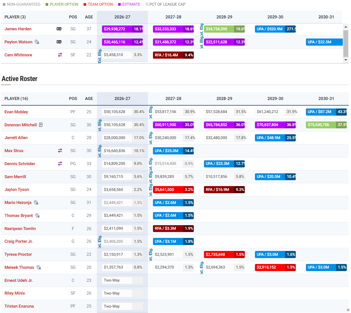Click the notes icon next to Donovan Mitchell
Image resolution: width=351 pixels, height=313 pixels.
[41, 125]
